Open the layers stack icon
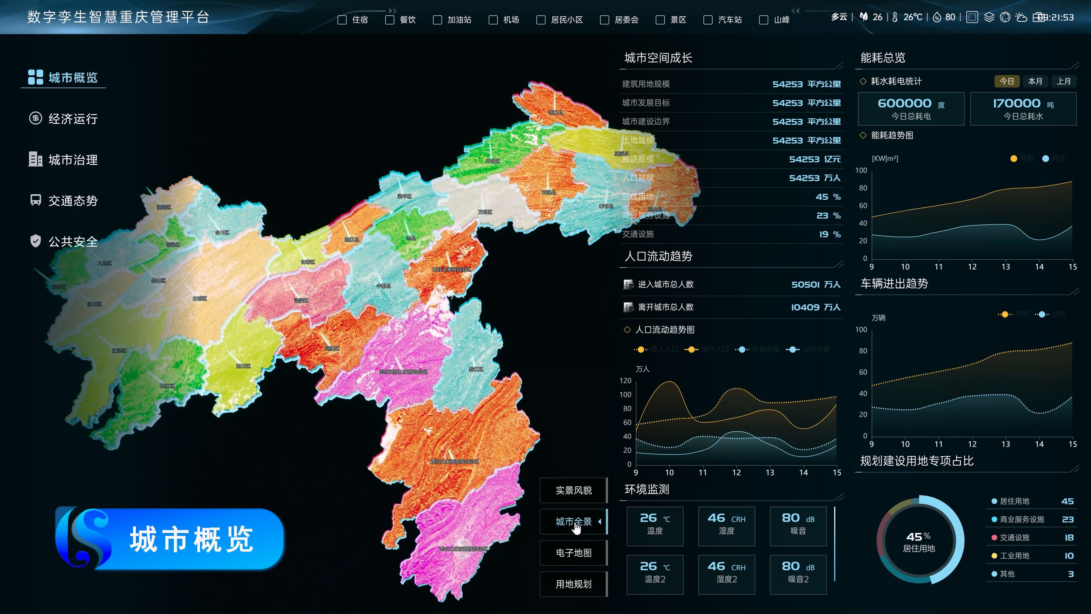 [989, 17]
